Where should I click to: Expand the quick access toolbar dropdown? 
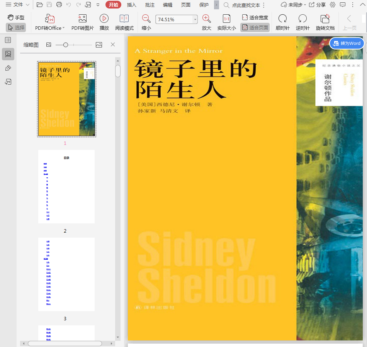tap(98, 5)
